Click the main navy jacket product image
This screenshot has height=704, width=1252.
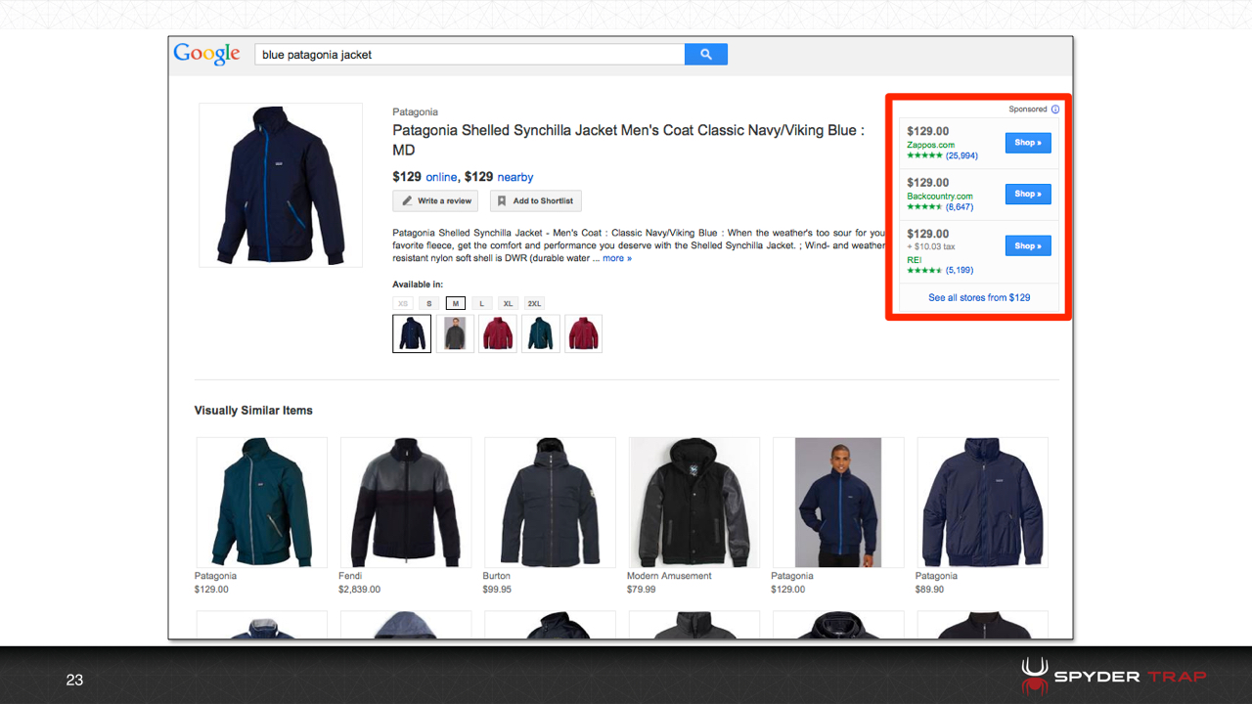click(281, 185)
